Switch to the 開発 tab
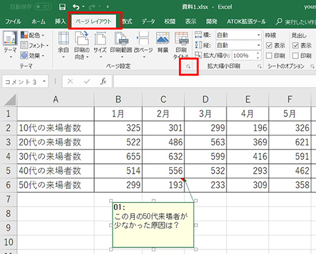316x254 pixels. point(211,21)
